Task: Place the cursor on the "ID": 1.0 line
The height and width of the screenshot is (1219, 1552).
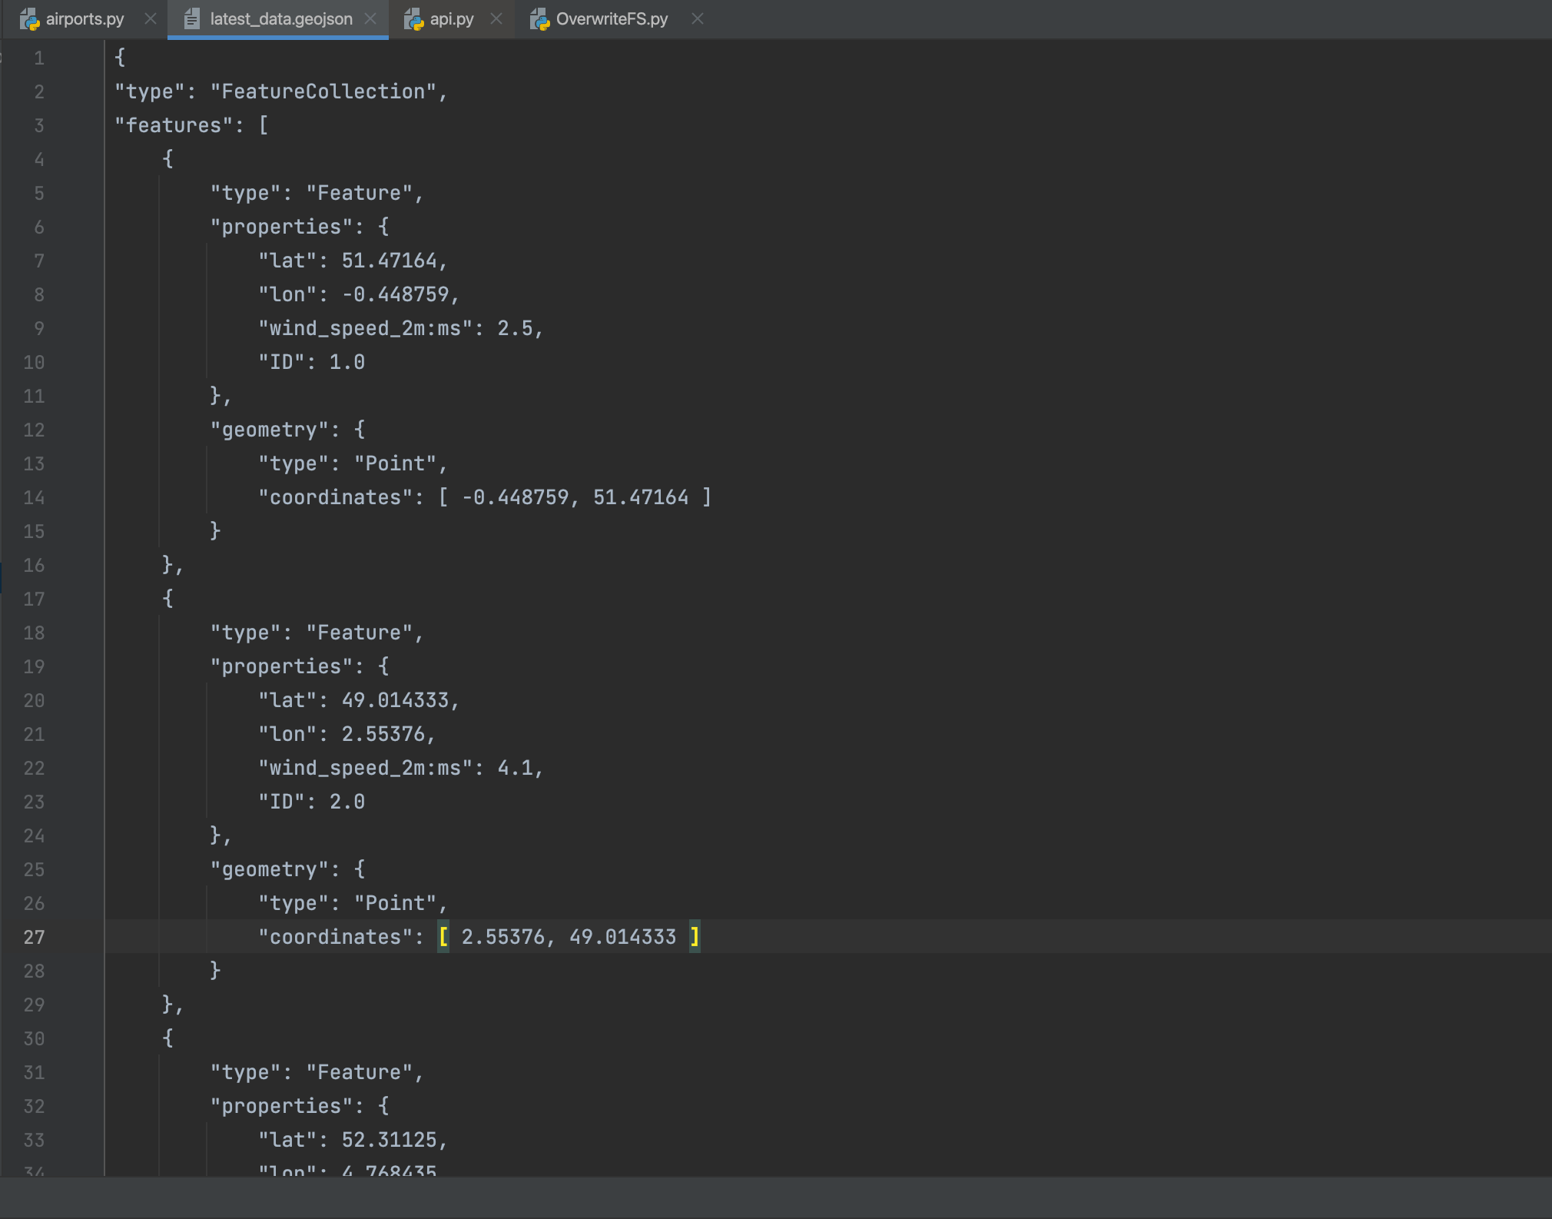Action: tap(311, 362)
